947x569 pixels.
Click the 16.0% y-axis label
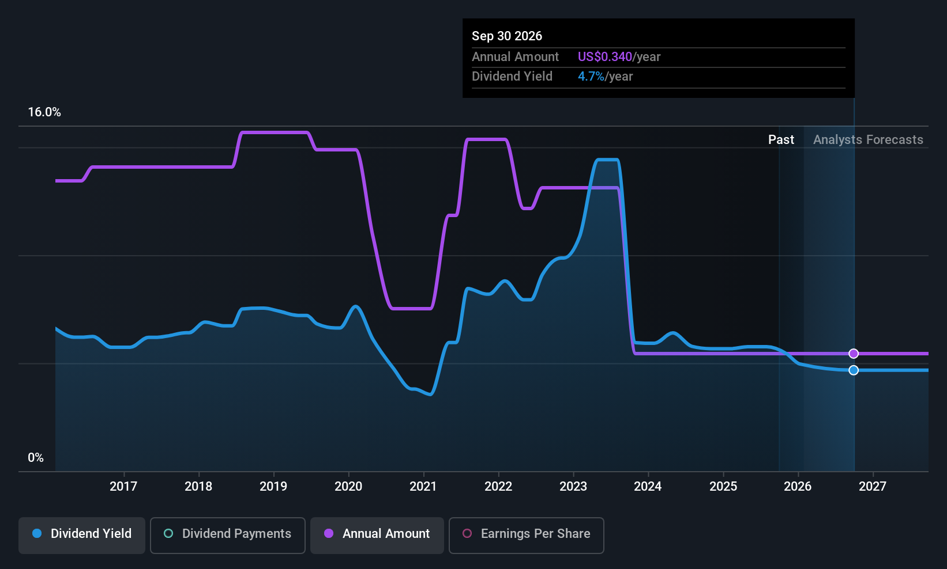[44, 112]
